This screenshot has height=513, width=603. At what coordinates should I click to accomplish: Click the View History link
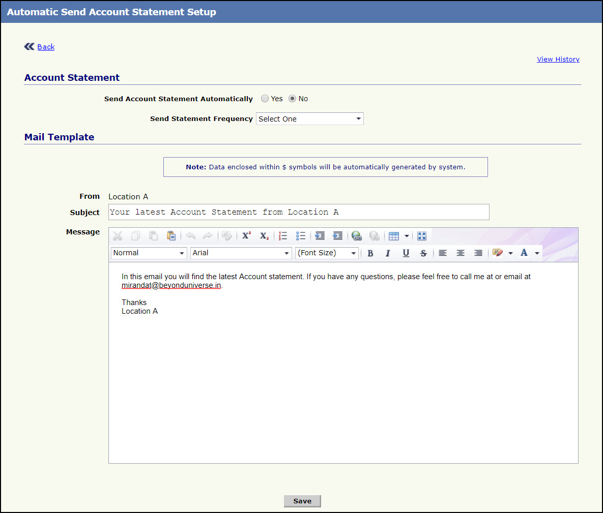[x=558, y=59]
